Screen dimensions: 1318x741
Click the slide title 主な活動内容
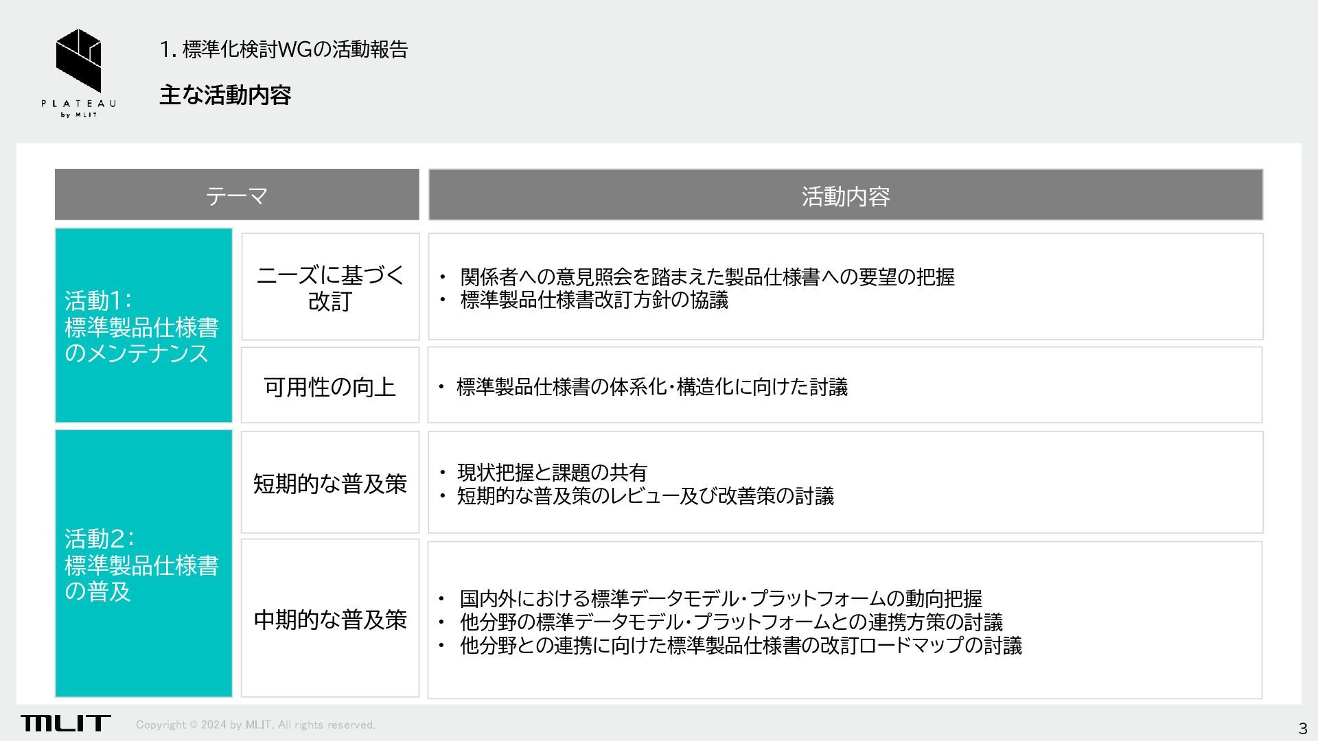coord(225,95)
